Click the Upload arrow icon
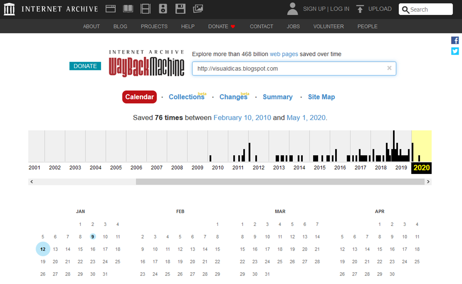The image size is (462, 284). (360, 9)
